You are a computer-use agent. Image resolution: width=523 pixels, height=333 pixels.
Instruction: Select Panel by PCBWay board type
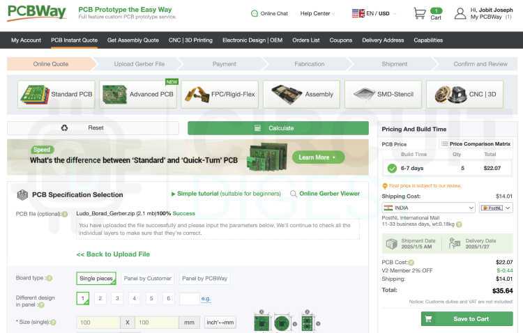pos(204,279)
